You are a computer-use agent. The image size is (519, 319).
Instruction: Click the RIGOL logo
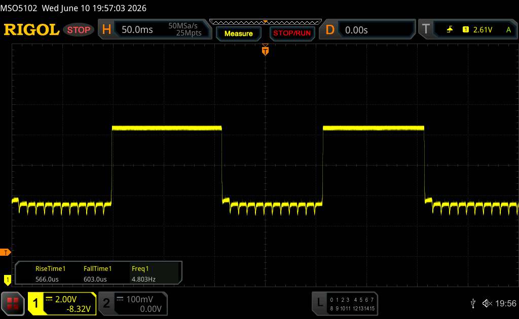[x=31, y=30]
